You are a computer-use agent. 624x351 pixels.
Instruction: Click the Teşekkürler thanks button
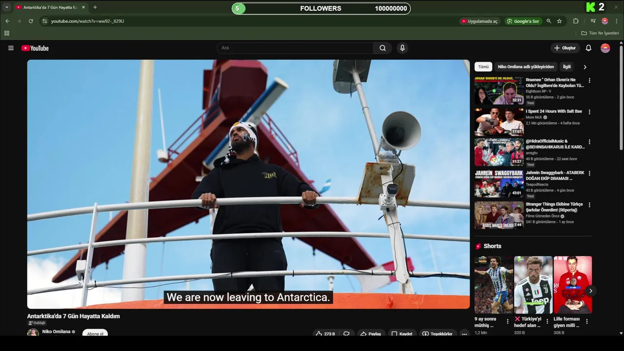pyautogui.click(x=437, y=333)
